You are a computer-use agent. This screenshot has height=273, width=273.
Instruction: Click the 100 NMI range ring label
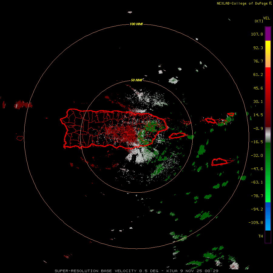tap(136, 24)
